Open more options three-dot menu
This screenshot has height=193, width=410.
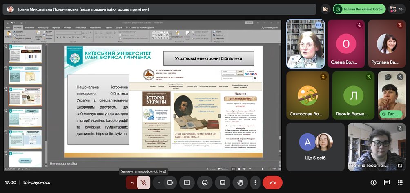click(x=255, y=182)
